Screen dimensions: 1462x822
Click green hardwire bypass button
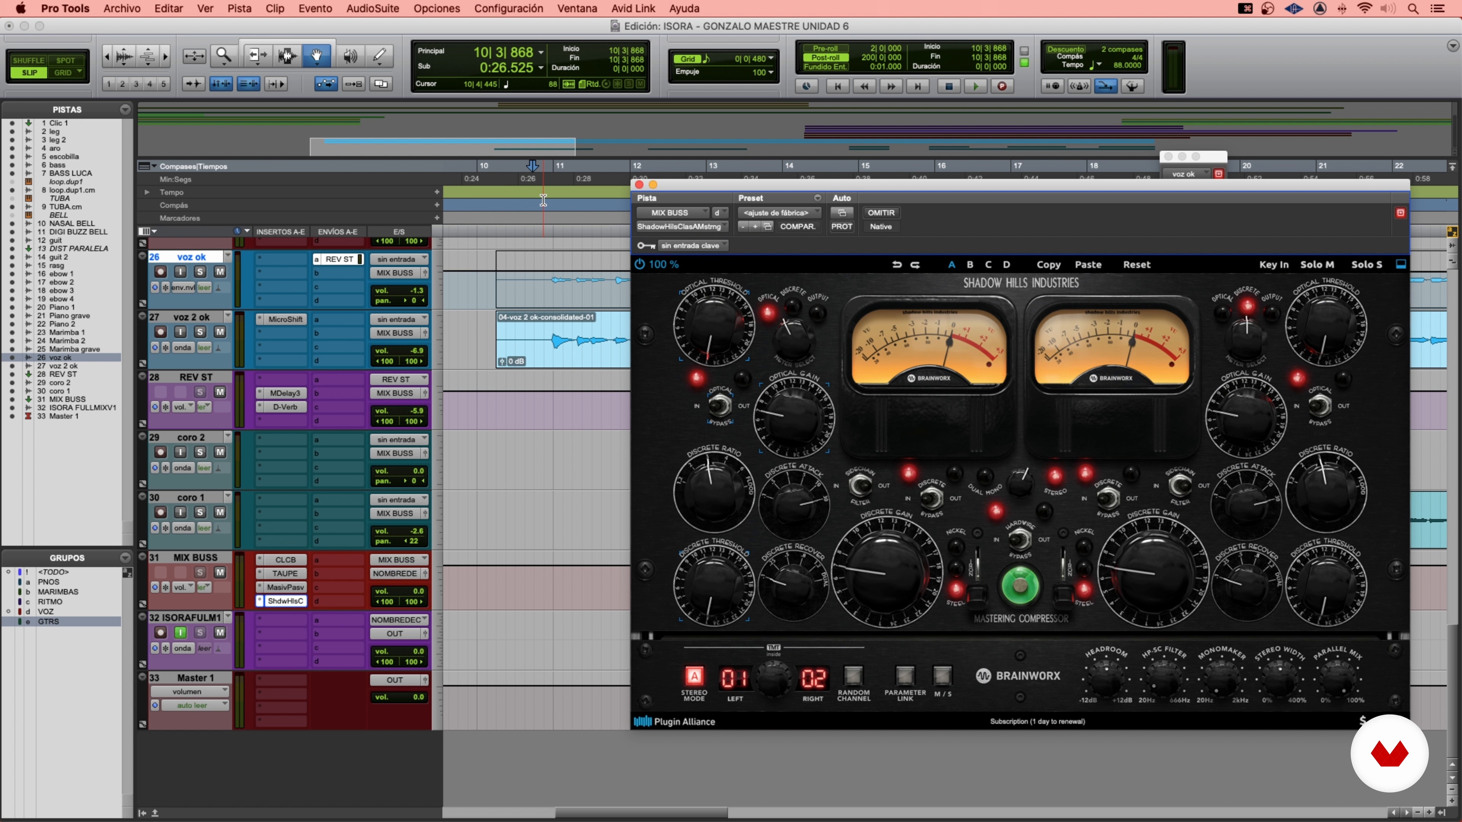[1020, 585]
